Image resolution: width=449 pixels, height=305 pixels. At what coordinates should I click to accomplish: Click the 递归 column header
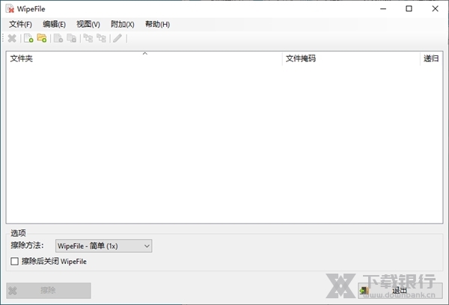[x=431, y=58]
